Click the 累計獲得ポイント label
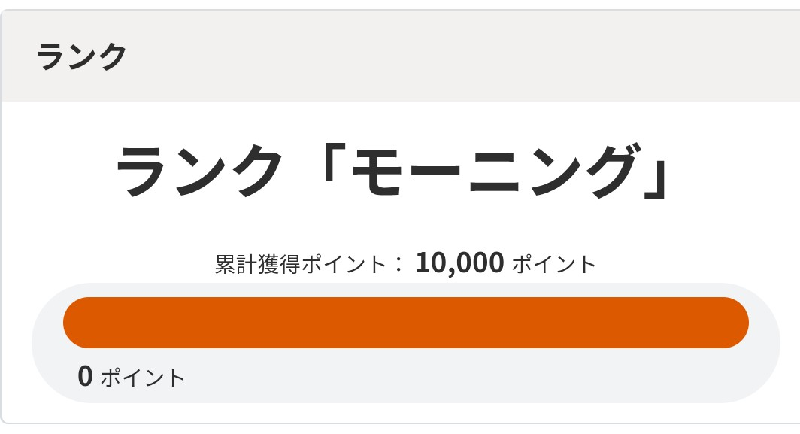The image size is (800, 434). tap(301, 265)
